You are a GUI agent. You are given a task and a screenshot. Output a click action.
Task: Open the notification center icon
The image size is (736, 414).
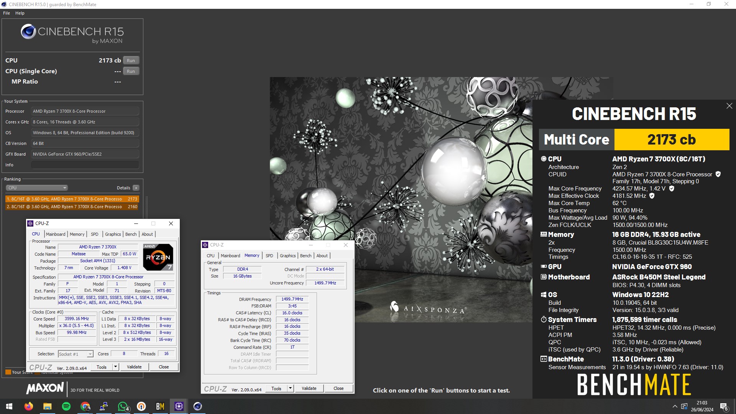[x=724, y=406]
